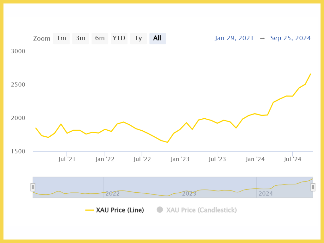This screenshot has width=324, height=243.
Task: Click the 2023 label in navigator
Action: click(x=189, y=194)
